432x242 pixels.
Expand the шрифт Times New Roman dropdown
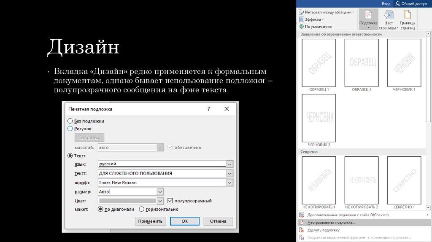tap(229, 183)
